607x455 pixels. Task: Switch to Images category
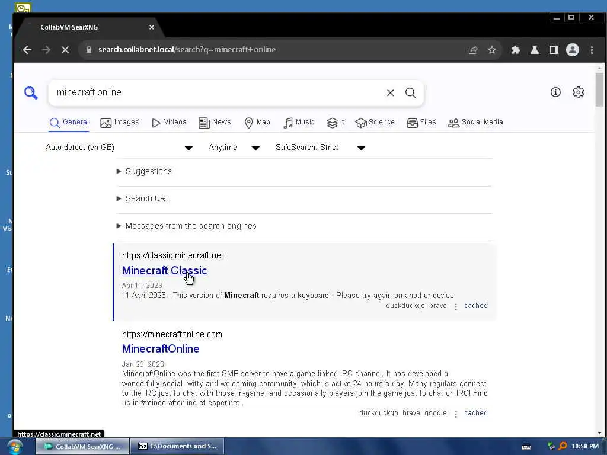(x=120, y=123)
